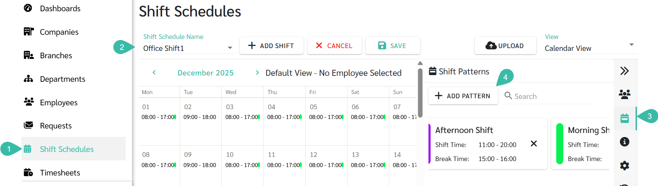The width and height of the screenshot is (658, 186).
Task: Open the info icon in right sidebar
Action: (x=624, y=142)
